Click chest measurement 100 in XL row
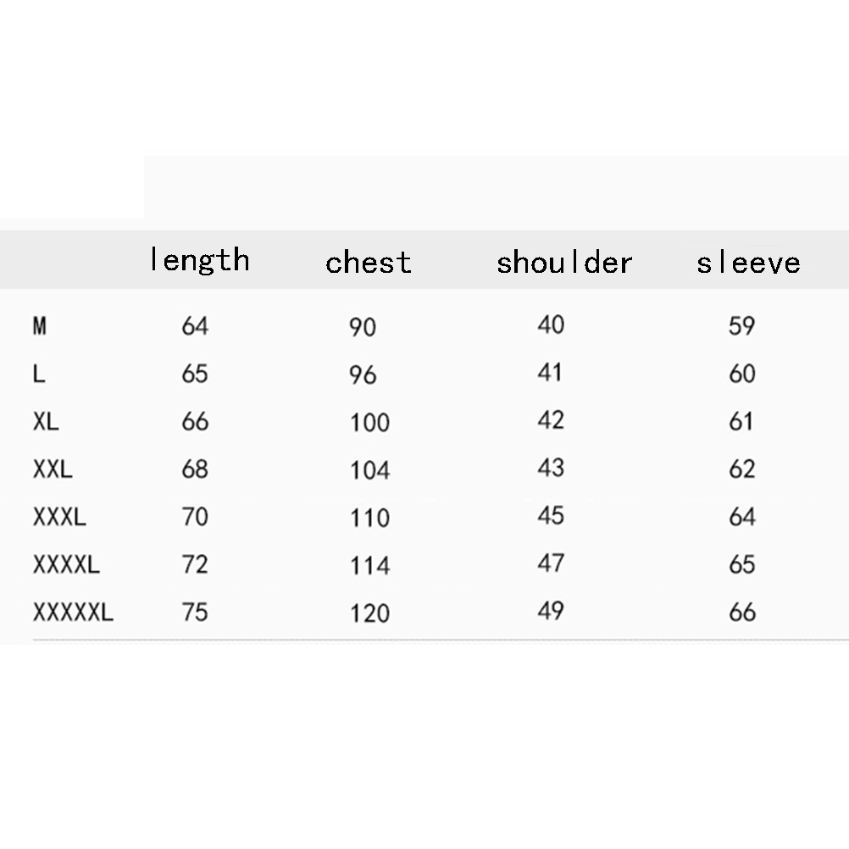Image resolution: width=849 pixels, height=849 pixels. tap(369, 422)
